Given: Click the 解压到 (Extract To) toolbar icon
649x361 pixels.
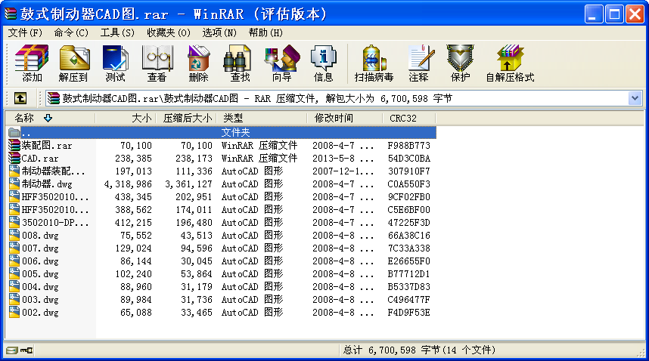Looking at the screenshot, I should point(73,63).
